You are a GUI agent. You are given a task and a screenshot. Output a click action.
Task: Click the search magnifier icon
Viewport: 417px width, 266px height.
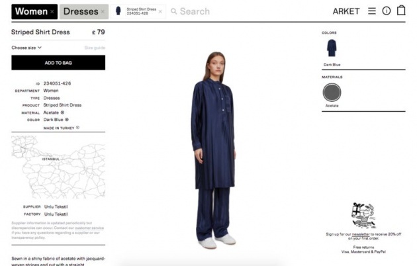173,11
